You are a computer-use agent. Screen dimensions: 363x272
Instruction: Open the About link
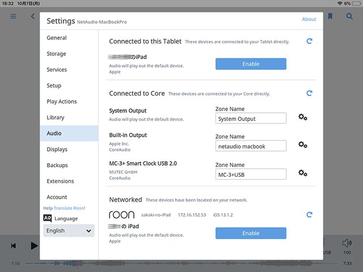click(x=309, y=19)
